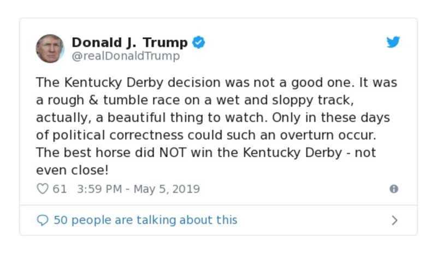Click the like count 61
This screenshot has width=437, height=255.
(60, 189)
